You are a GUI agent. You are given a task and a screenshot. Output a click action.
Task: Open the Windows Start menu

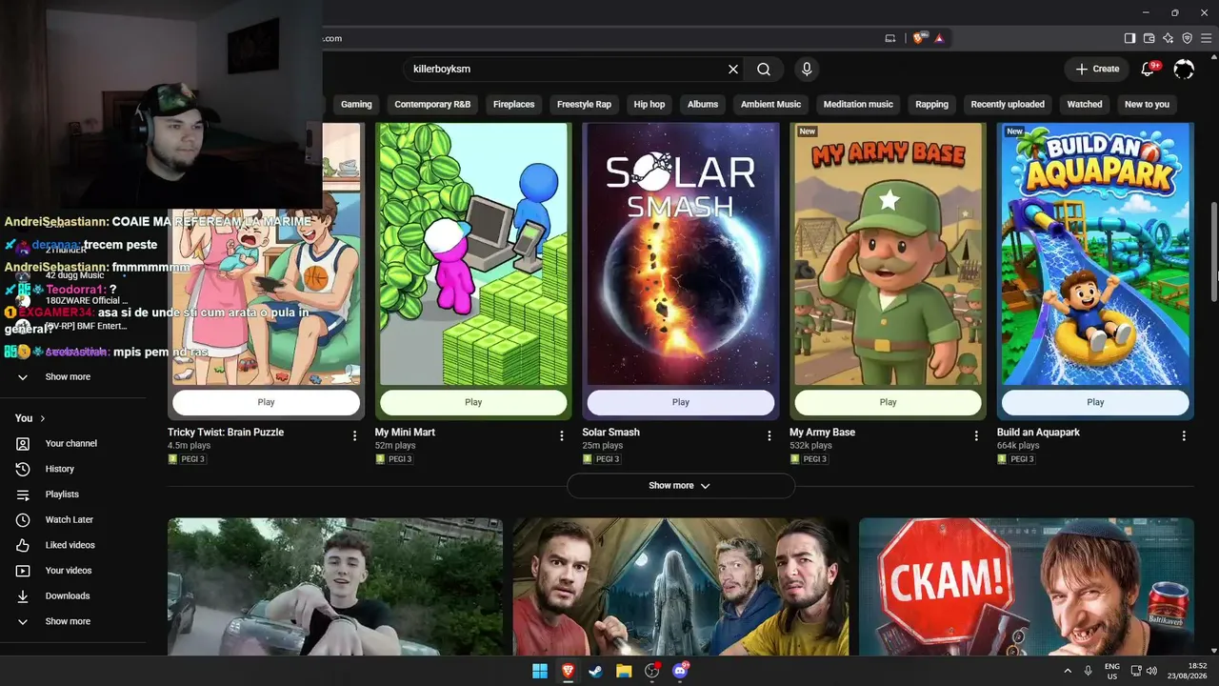[x=540, y=671]
